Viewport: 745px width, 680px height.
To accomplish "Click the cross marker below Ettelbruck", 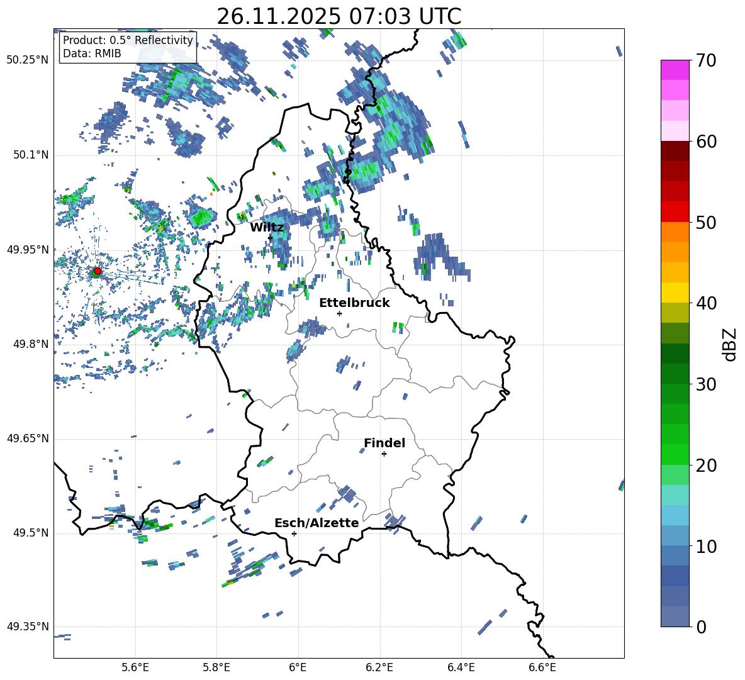I will tap(339, 313).
